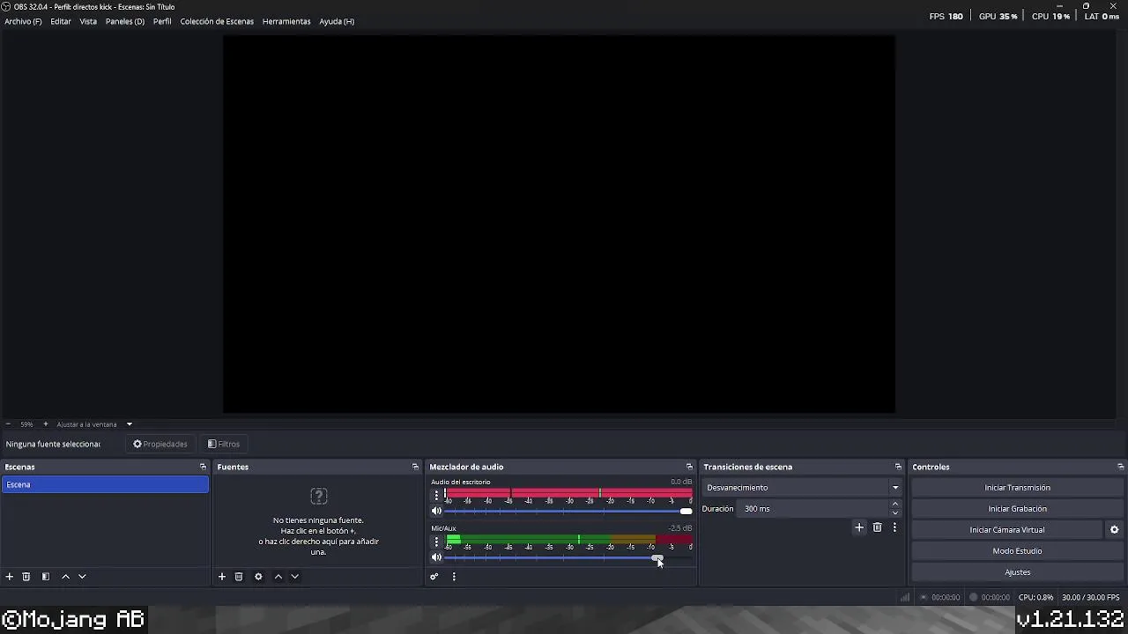Viewport: 1128px width, 634px height.
Task: Zoom out preview with minus icon
Action: click(x=8, y=424)
